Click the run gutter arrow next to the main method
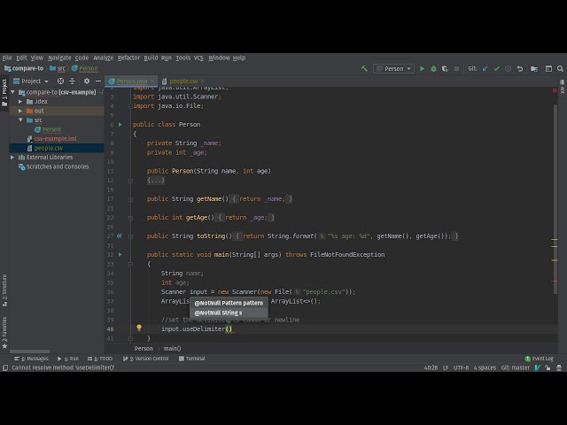The width and height of the screenshot is (567, 425). click(x=120, y=254)
